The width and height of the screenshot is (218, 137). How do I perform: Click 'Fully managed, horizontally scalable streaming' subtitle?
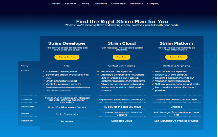(122, 49)
